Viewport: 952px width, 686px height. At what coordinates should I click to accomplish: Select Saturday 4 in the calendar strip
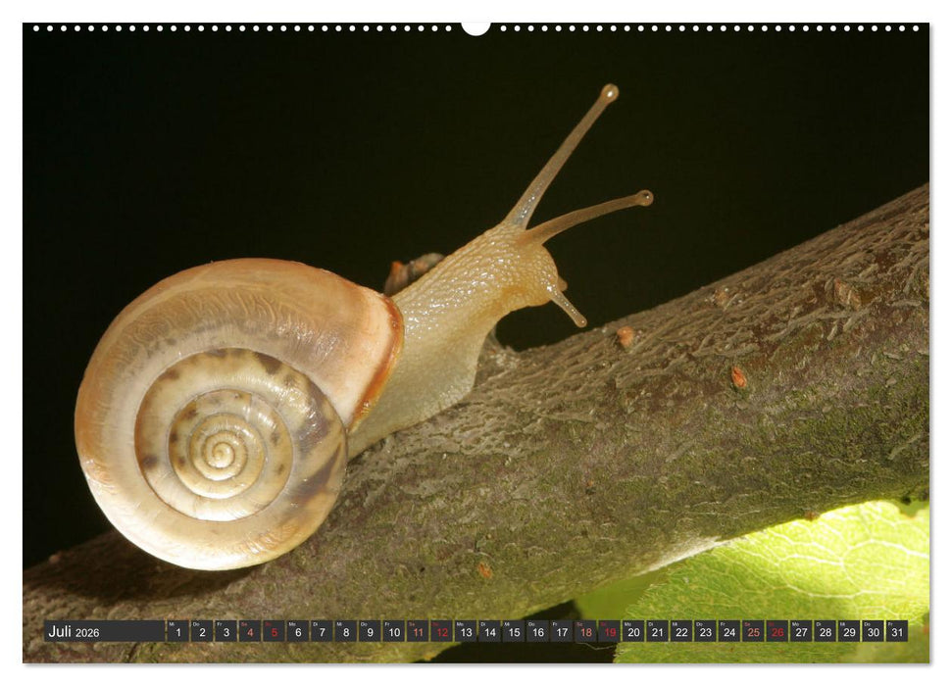pyautogui.click(x=249, y=631)
